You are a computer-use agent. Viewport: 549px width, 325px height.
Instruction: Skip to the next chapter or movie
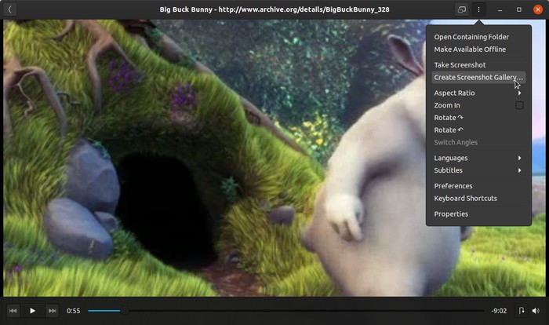point(53,311)
